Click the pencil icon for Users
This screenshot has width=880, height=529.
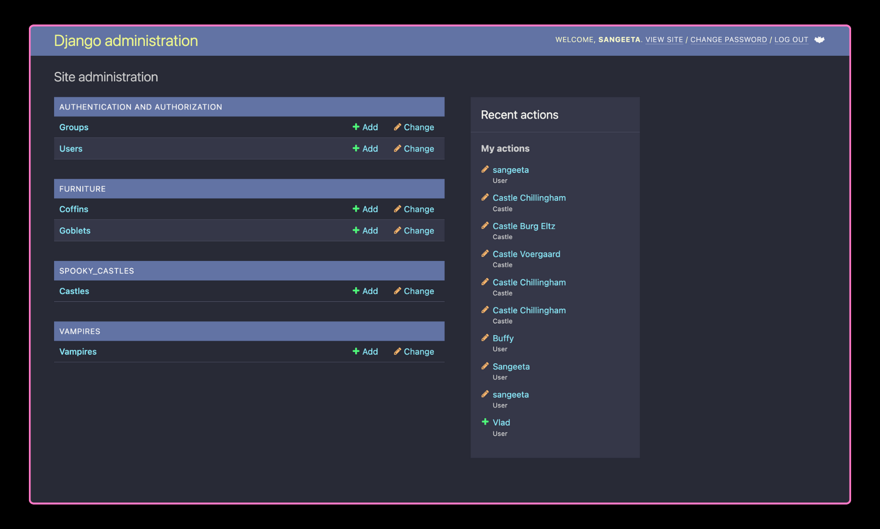(x=397, y=148)
